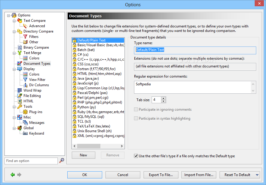Uncheck Use the other file's type option

136,156
